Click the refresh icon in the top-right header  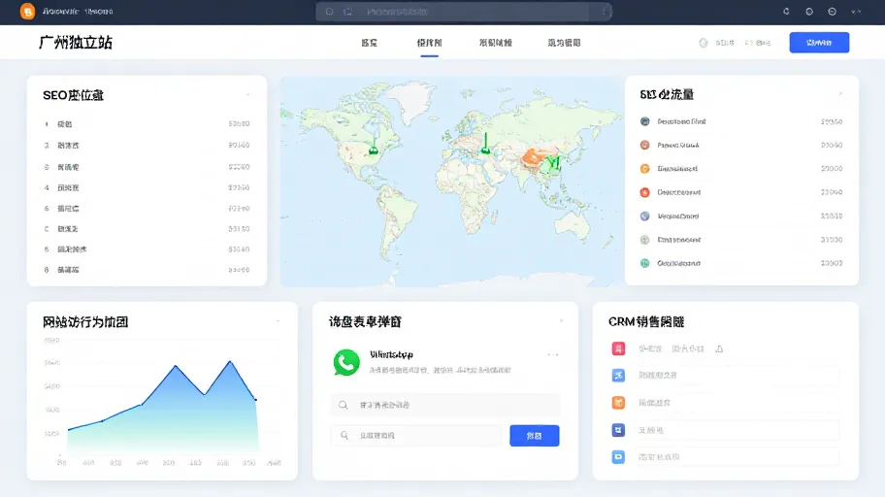tap(786, 12)
